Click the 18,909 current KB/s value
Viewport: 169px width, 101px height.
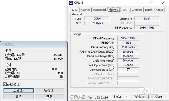(x=58, y=59)
